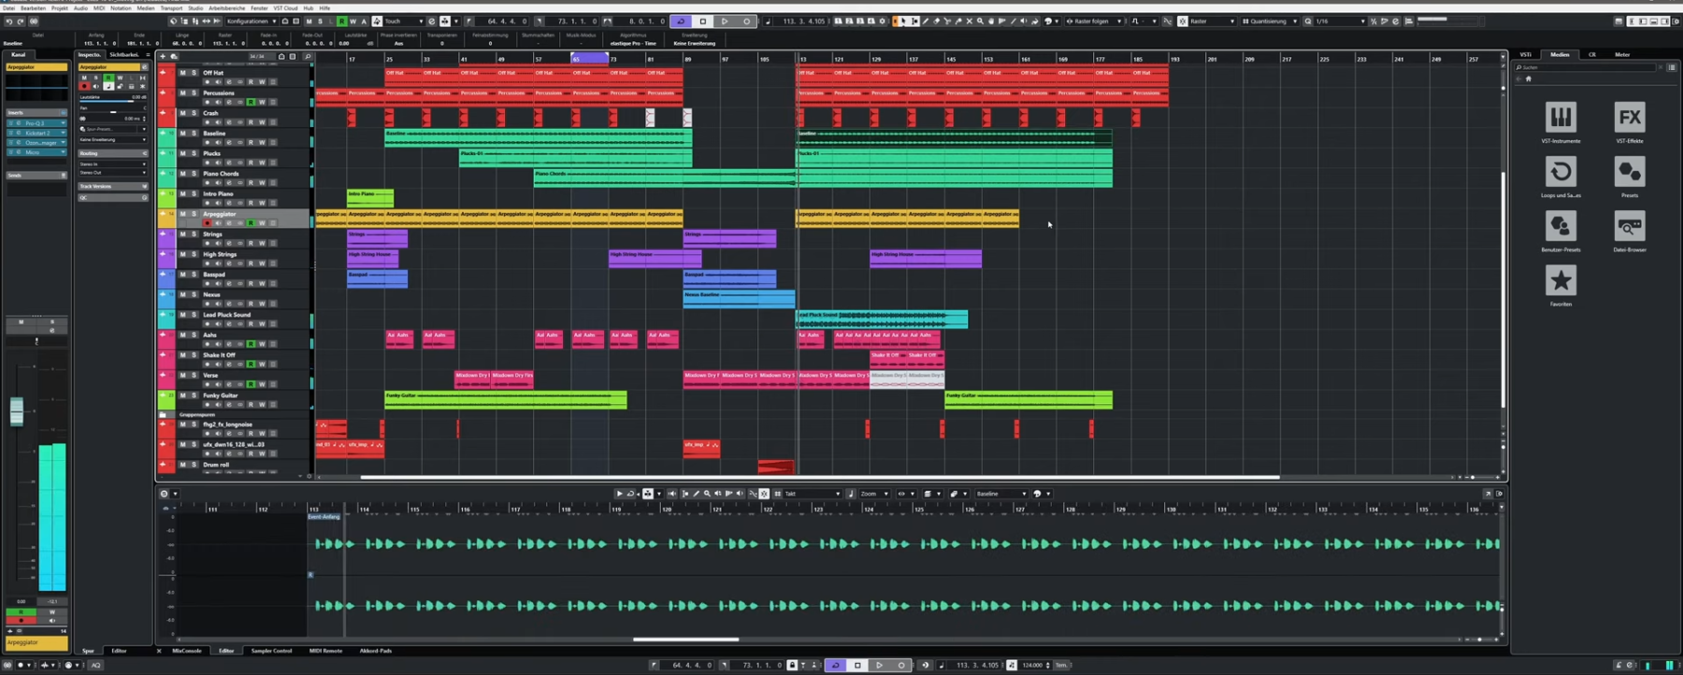Open the Datei menu

point(8,7)
